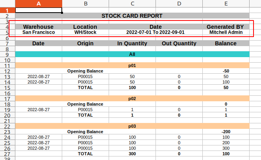
Task: Click the Origin column heading in row 7
Action: pyautogui.click(x=85, y=43)
